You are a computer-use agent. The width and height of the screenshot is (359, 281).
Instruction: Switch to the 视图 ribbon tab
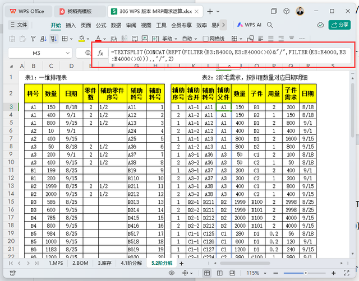pyautogui.click(x=146, y=25)
